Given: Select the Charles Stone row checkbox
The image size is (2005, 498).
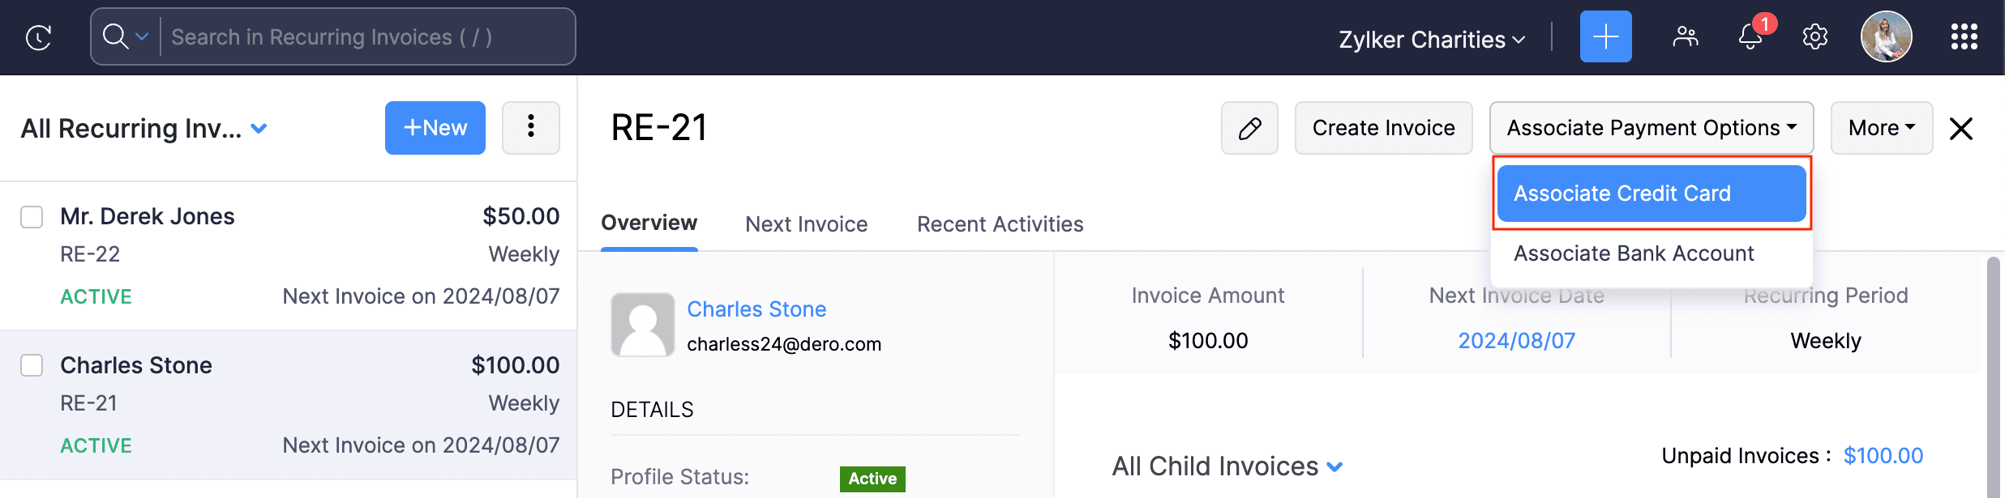Looking at the screenshot, I should [32, 366].
